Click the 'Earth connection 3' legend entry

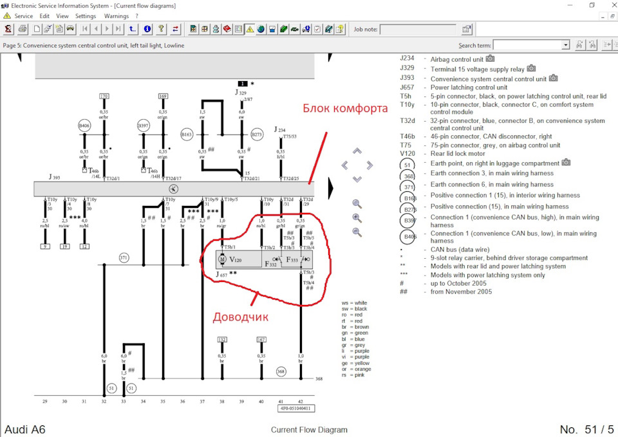pyautogui.click(x=492, y=173)
